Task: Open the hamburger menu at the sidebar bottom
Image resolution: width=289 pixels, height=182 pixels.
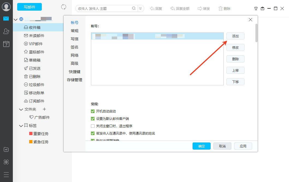Action: pyautogui.click(x=6, y=175)
